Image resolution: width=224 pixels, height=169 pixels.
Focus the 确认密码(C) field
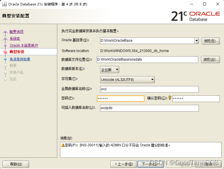(x=196, y=99)
